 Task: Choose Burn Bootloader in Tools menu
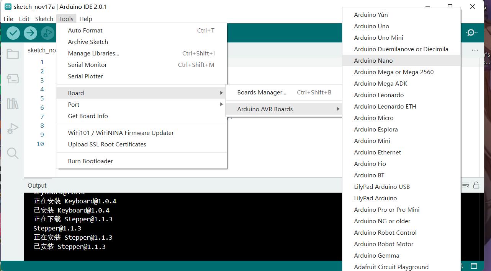pyautogui.click(x=90, y=161)
